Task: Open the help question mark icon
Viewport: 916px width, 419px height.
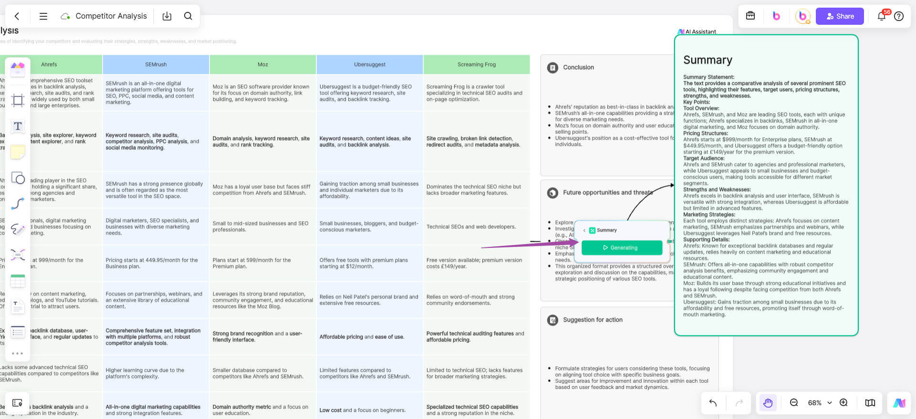Action: point(899,16)
